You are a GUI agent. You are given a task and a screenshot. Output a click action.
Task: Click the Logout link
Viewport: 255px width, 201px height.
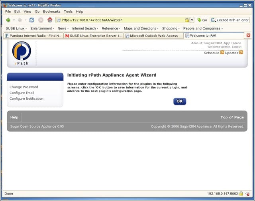coord(237,47)
